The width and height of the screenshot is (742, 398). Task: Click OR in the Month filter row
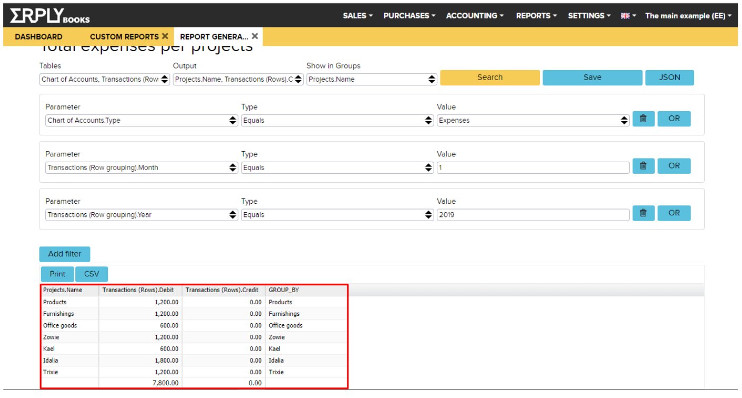[x=674, y=166]
